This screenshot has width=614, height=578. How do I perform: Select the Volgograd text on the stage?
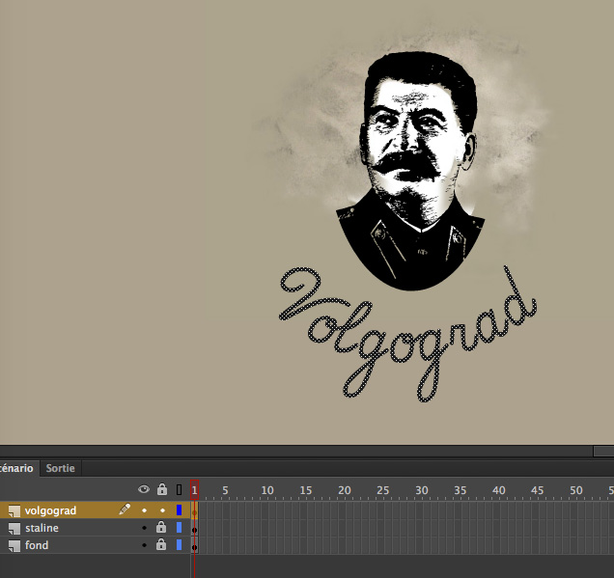coord(407,334)
